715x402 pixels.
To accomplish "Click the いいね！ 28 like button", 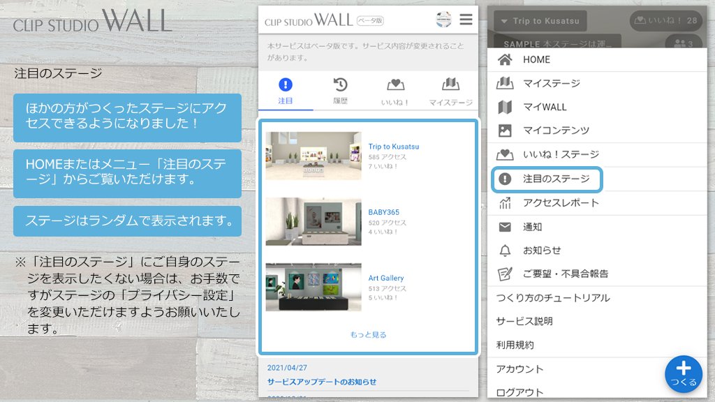I will pos(666,20).
